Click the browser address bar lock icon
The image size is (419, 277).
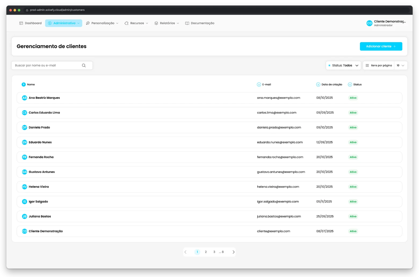tap(27, 10)
